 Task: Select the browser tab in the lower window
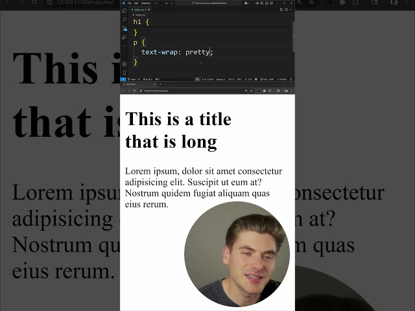138,84
